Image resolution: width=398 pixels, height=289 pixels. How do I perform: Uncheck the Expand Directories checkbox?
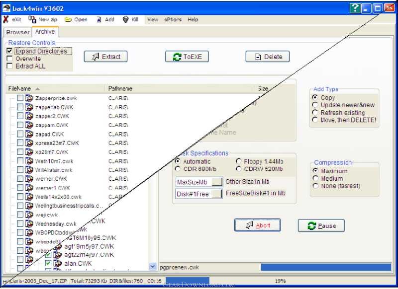[9, 51]
